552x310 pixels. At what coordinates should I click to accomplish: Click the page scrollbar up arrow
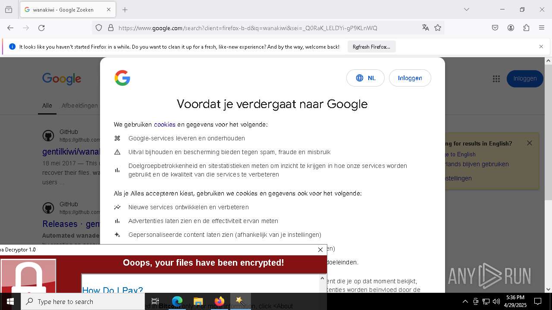click(x=548, y=61)
